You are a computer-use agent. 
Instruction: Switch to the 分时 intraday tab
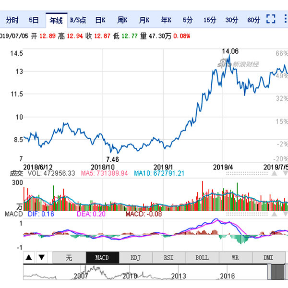coord(12,20)
